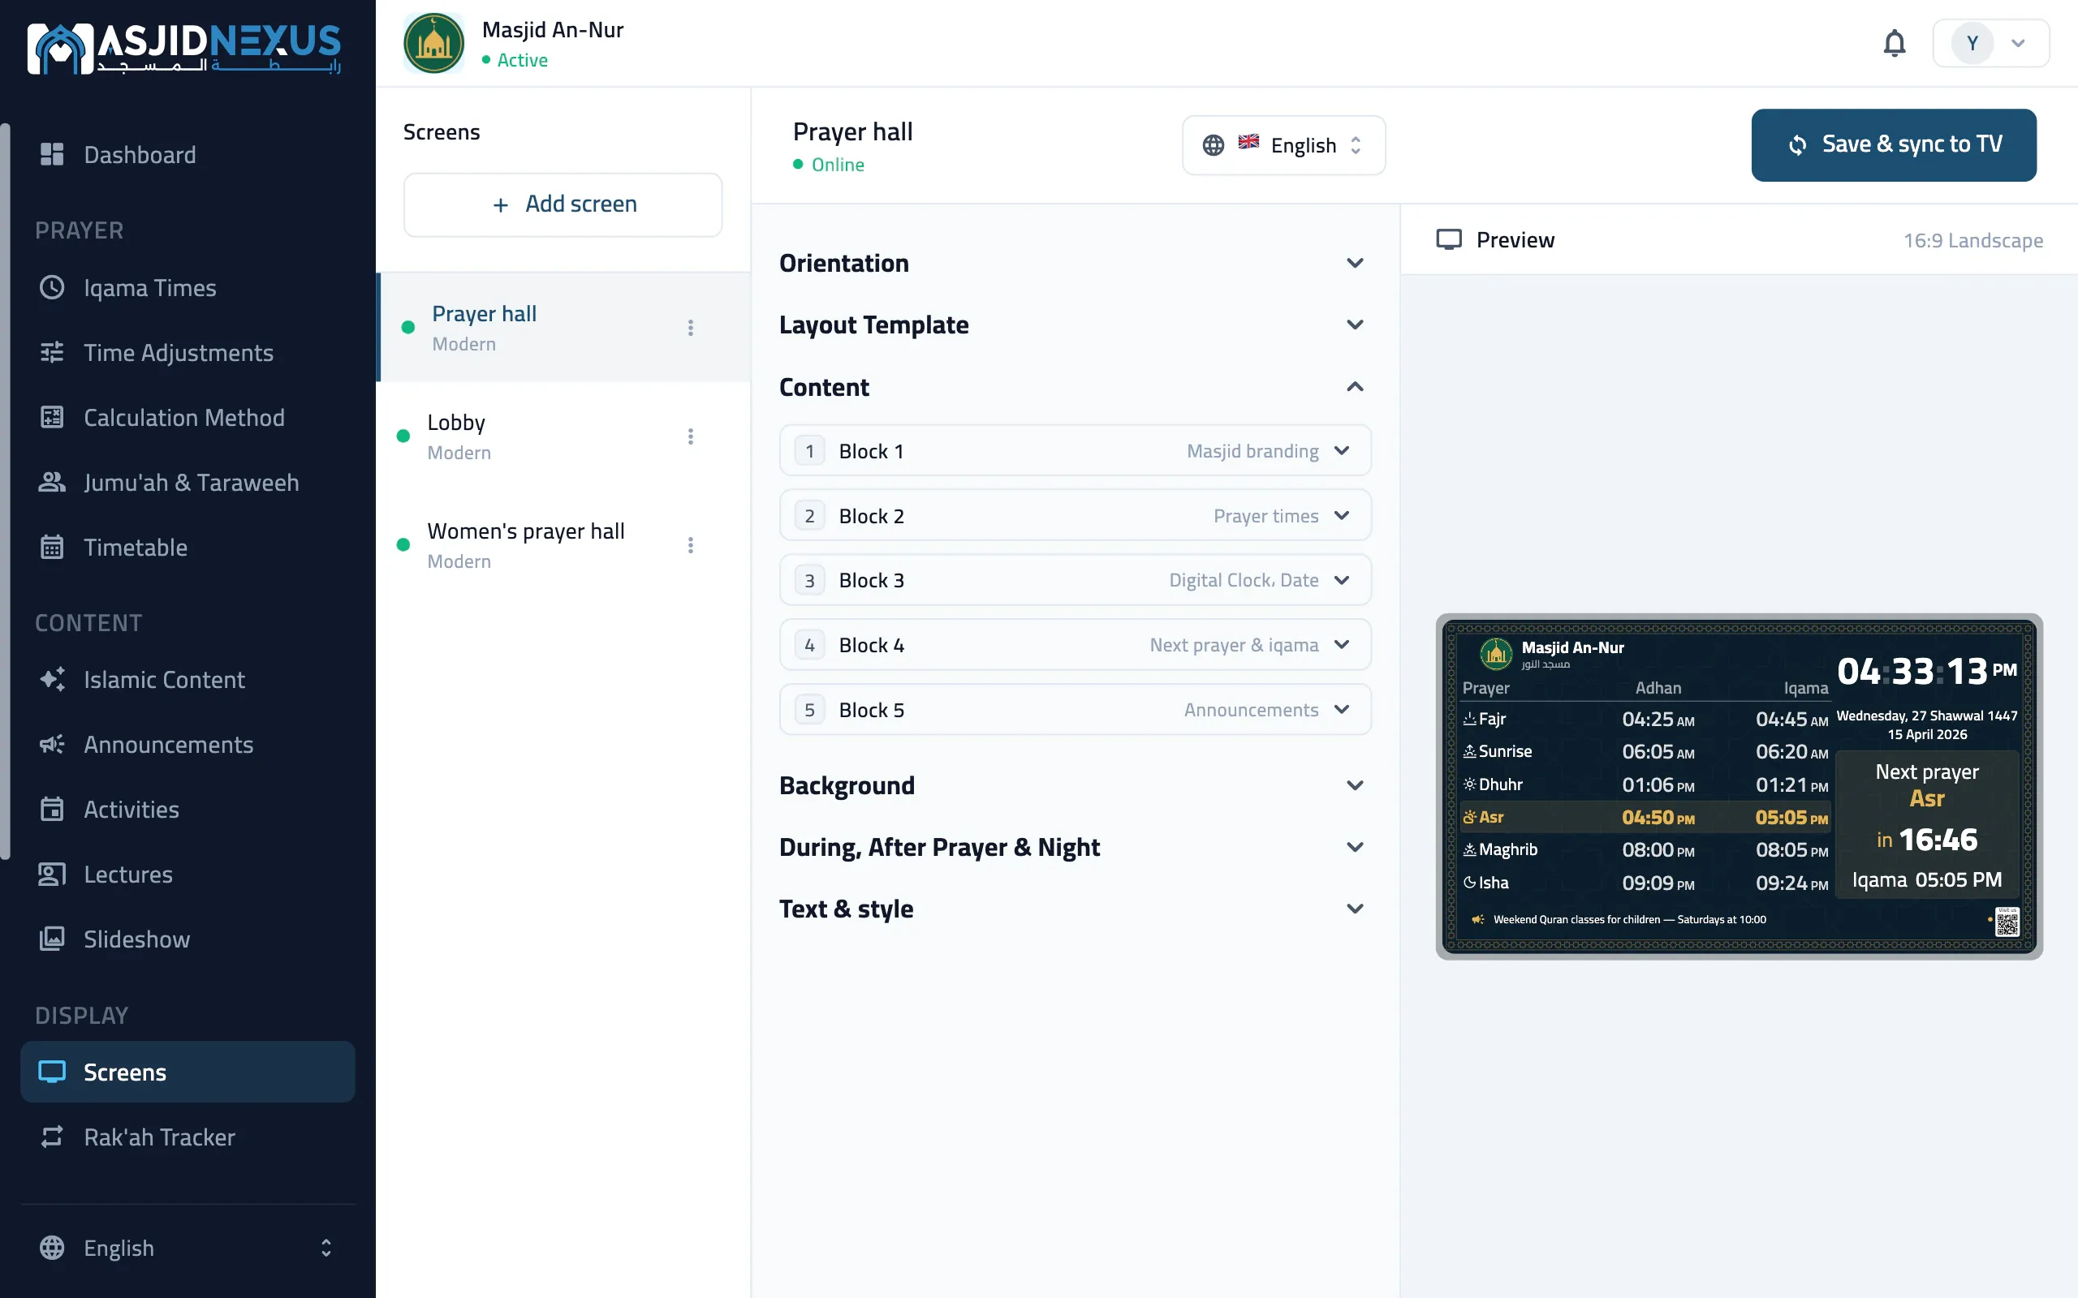Open Islamic Content

[x=188, y=680]
